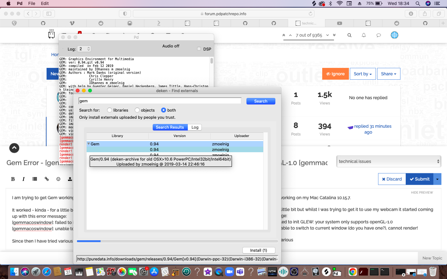Switch to the Log tab in deken
Viewport: 447px width, 279px height.
(195, 127)
